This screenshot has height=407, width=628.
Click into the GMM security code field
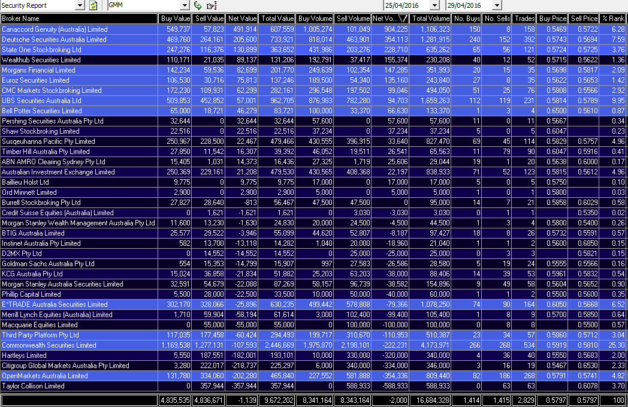144,5
